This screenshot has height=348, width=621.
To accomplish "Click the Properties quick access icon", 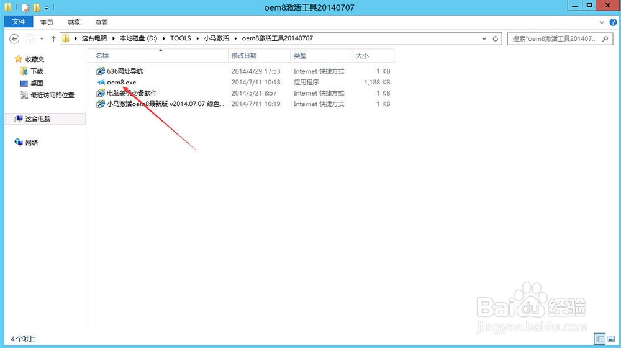I will tap(25, 7).
